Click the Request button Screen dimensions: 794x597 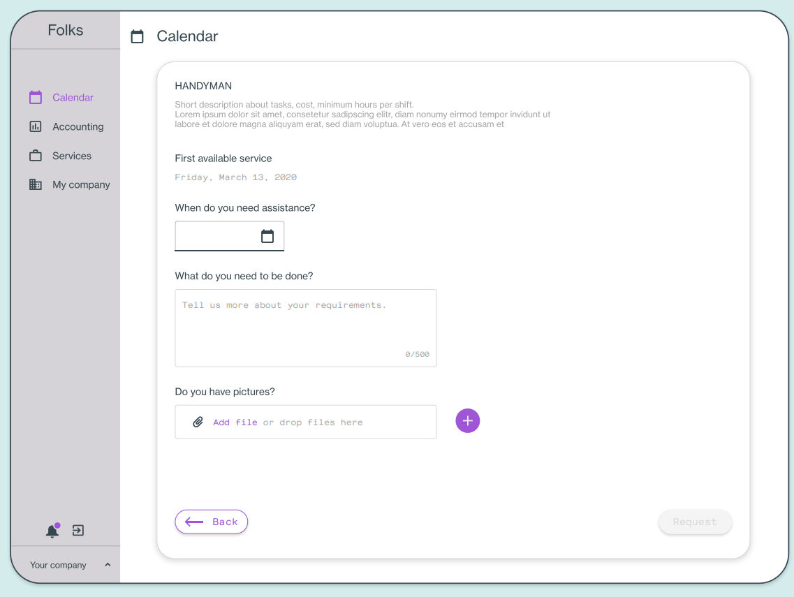[x=695, y=522]
